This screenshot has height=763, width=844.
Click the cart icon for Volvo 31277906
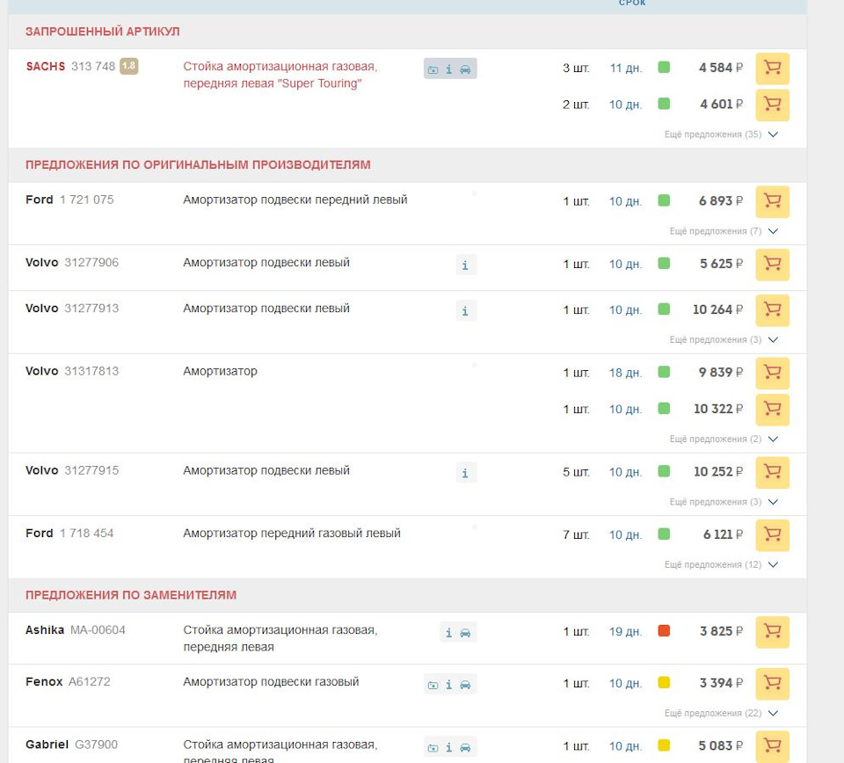772,264
